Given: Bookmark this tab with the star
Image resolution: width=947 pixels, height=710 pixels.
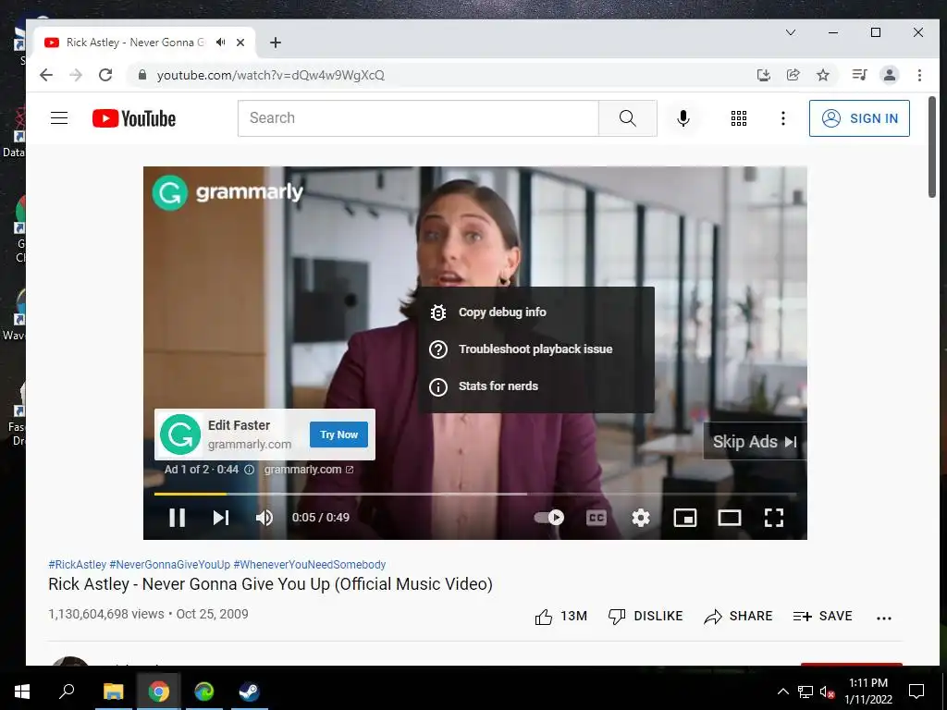Looking at the screenshot, I should tap(822, 75).
